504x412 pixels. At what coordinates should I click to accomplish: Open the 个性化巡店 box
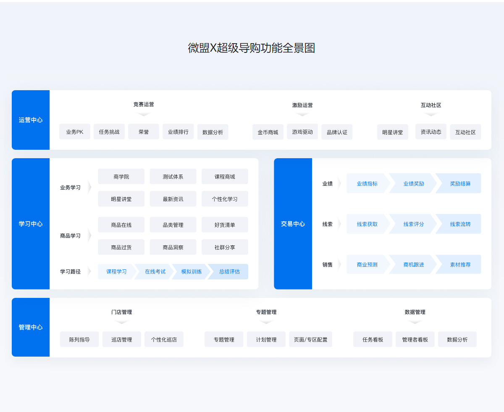(164, 339)
